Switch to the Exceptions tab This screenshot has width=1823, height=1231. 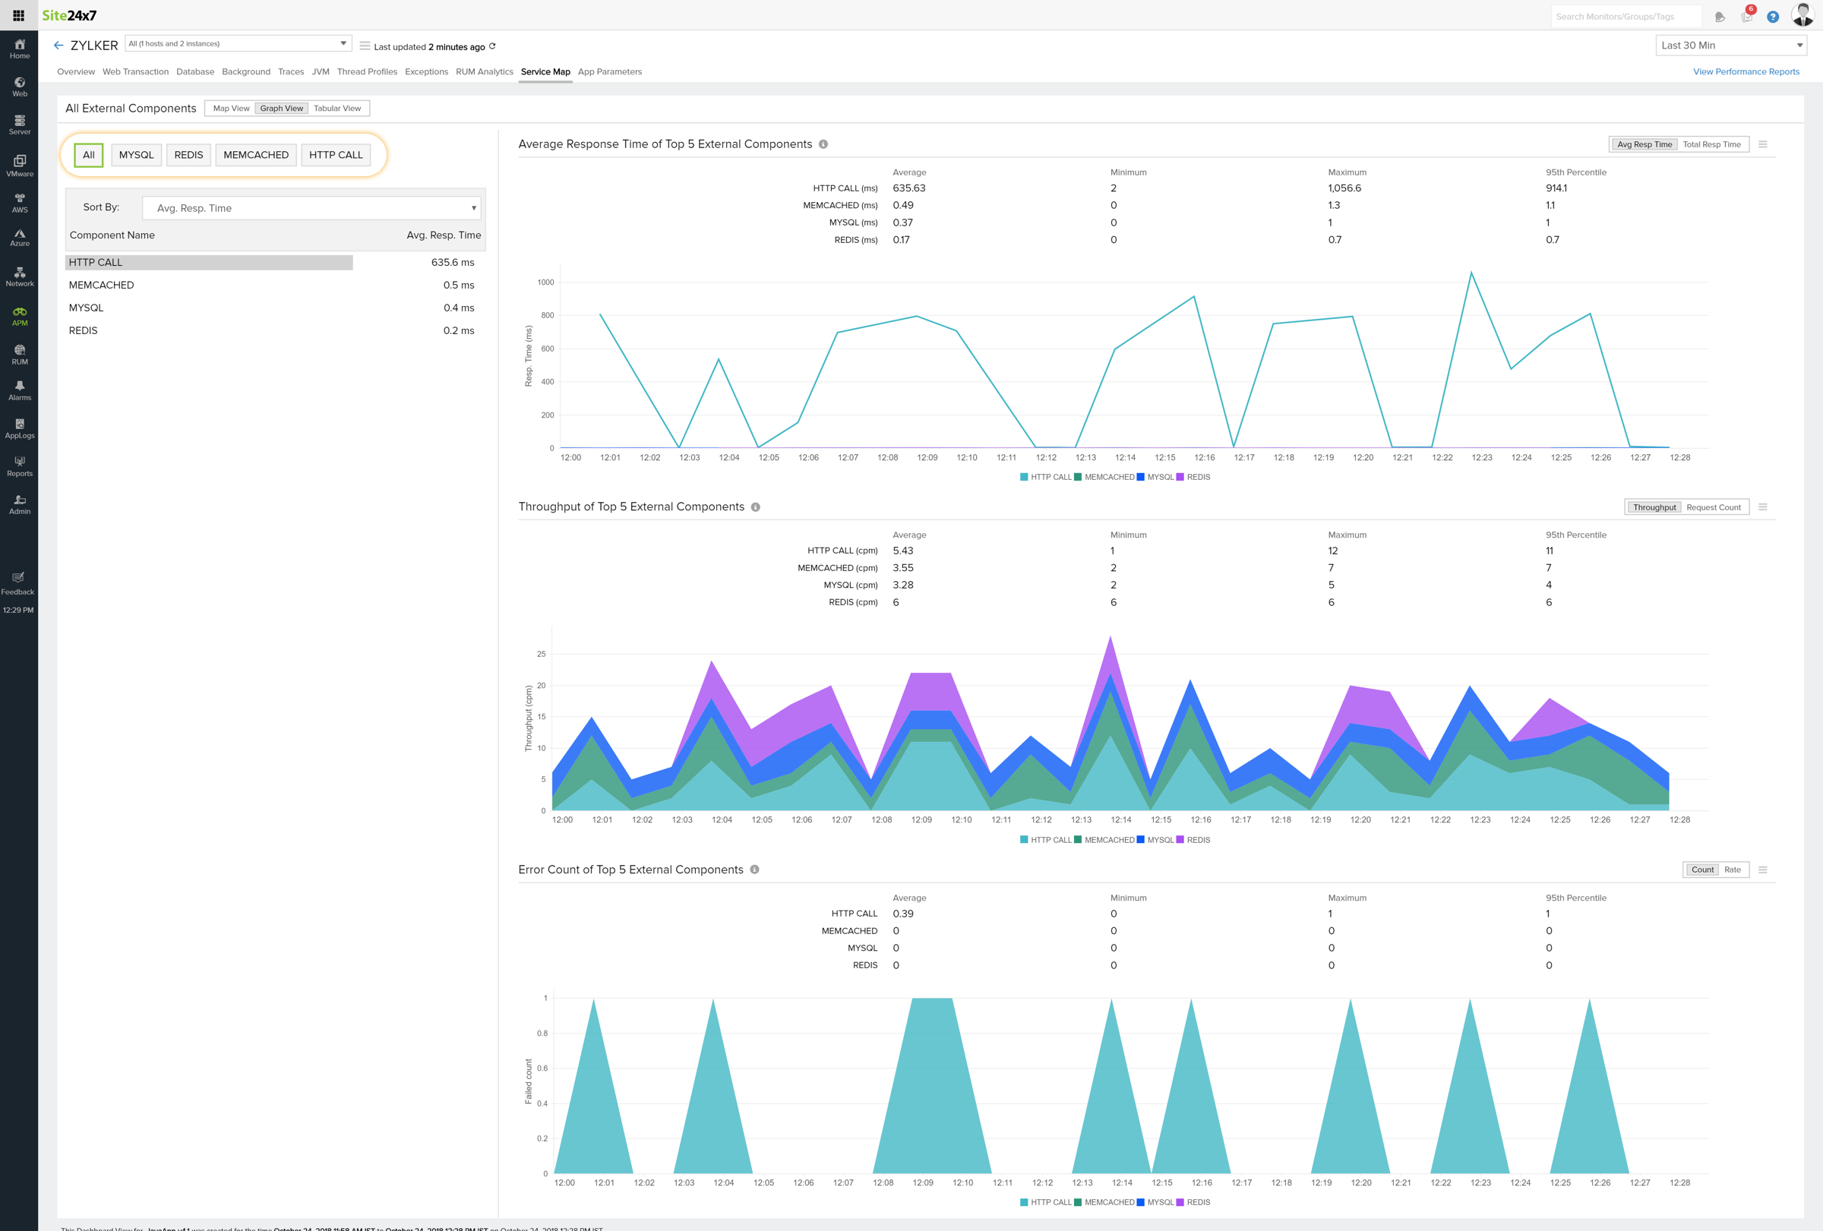[x=426, y=71]
